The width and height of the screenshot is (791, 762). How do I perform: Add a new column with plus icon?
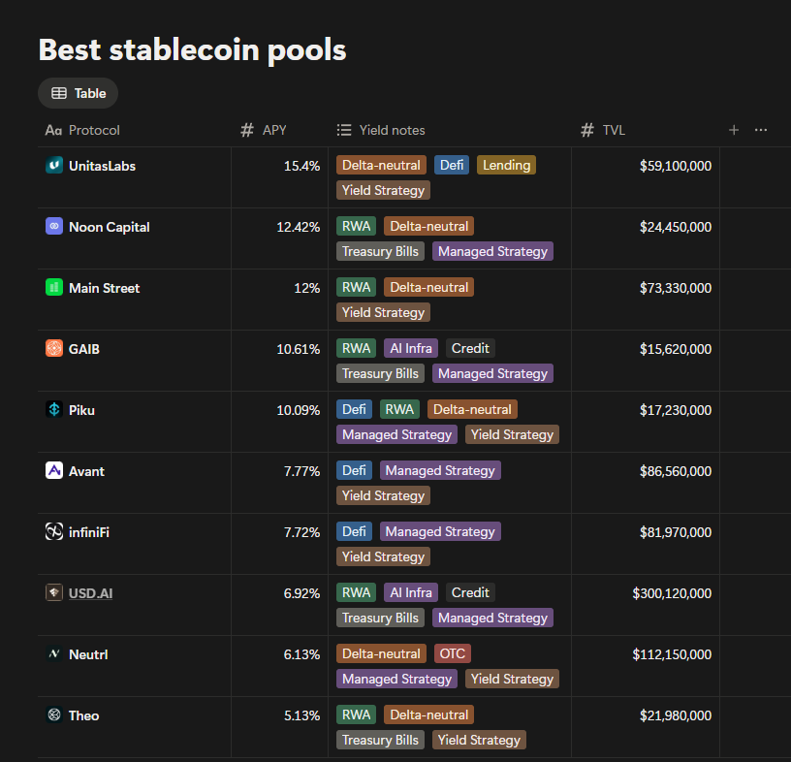pyautogui.click(x=734, y=130)
